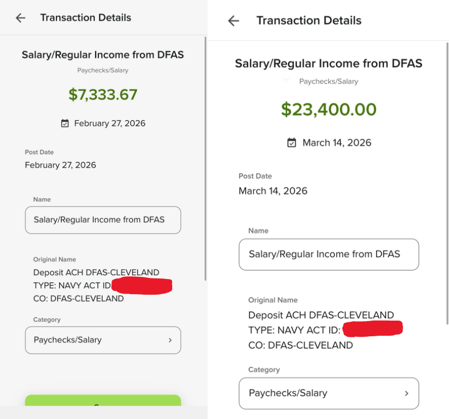
Task: Tap the $23,400.00 amount text
Action: tap(328, 110)
